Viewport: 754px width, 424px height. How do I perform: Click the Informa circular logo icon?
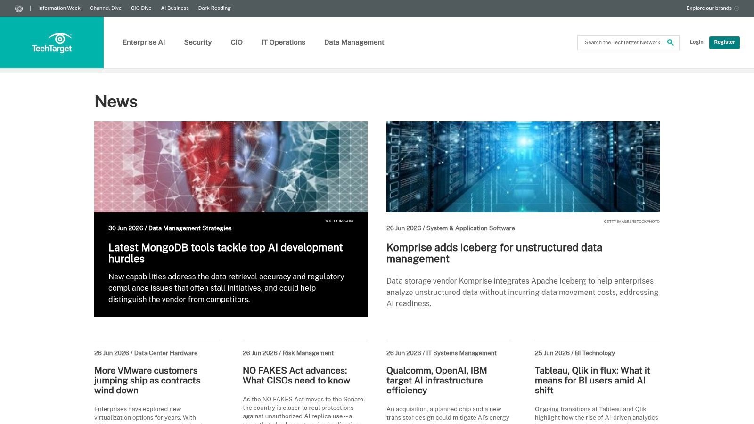(19, 8)
